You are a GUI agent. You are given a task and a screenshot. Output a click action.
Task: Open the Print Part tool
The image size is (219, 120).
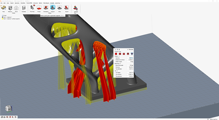(32, 8)
